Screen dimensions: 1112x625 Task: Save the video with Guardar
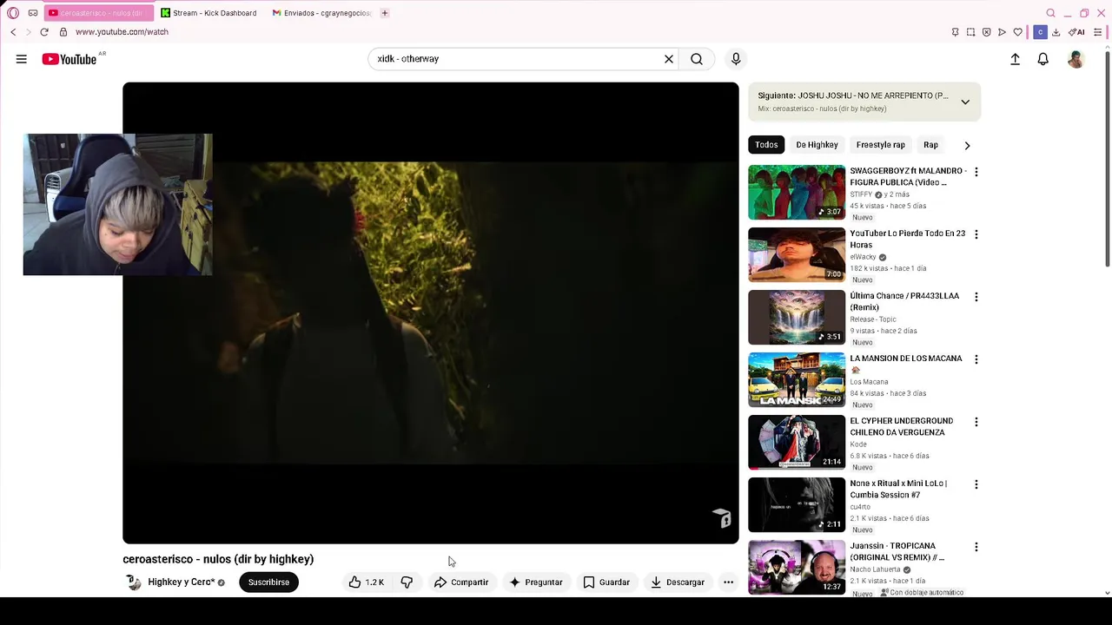606,582
